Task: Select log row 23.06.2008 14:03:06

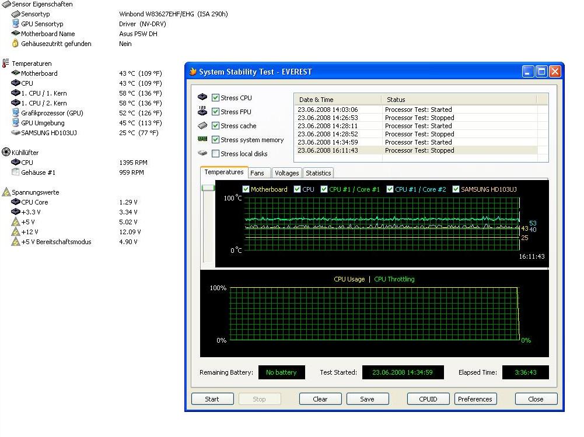Action: (x=416, y=110)
